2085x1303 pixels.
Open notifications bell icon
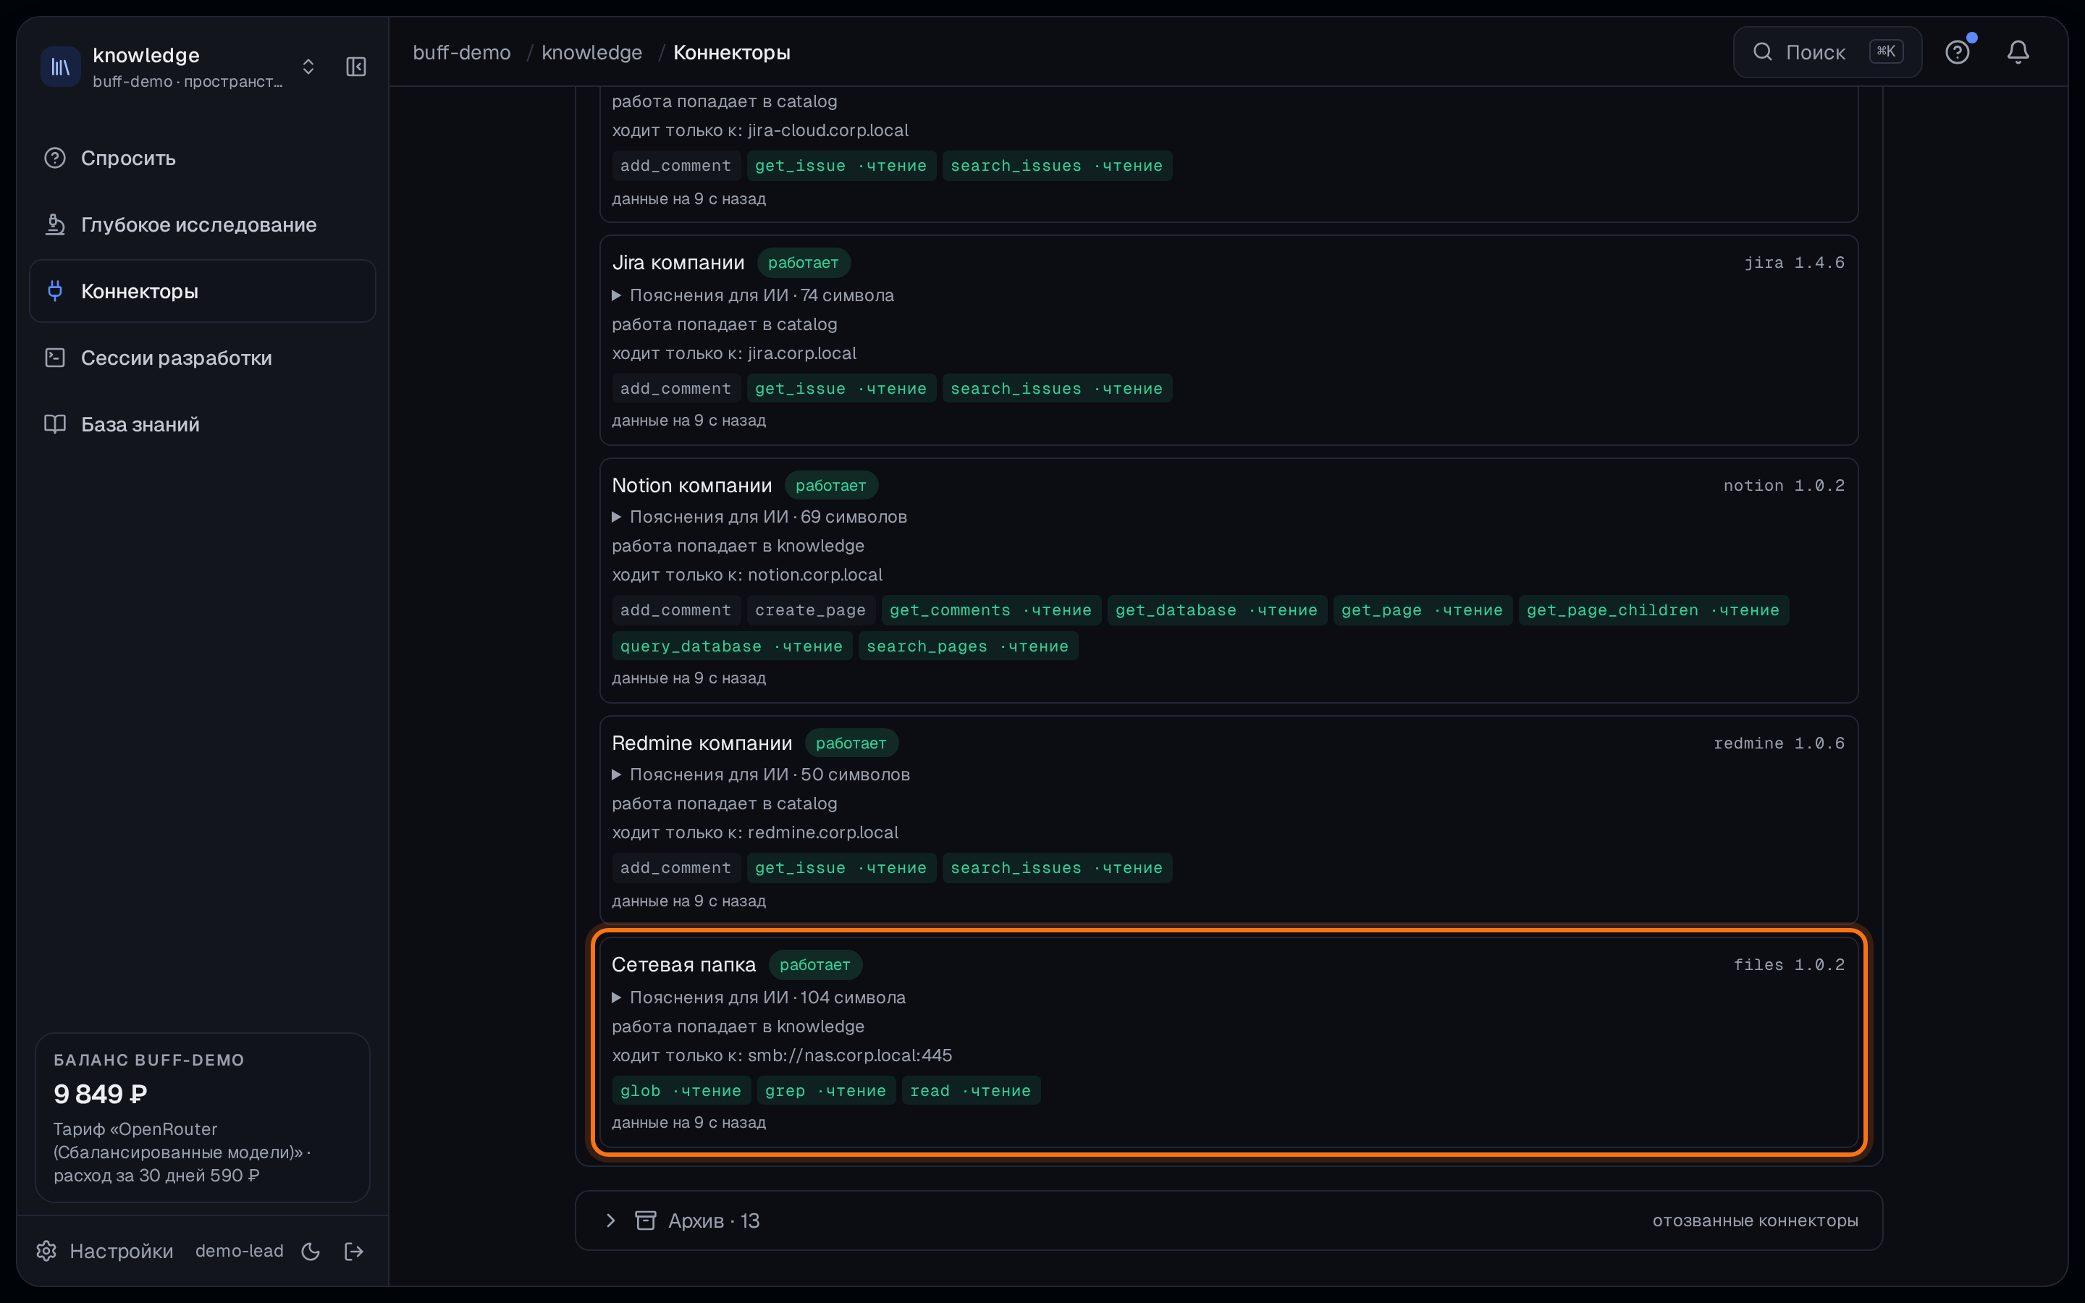(2018, 53)
